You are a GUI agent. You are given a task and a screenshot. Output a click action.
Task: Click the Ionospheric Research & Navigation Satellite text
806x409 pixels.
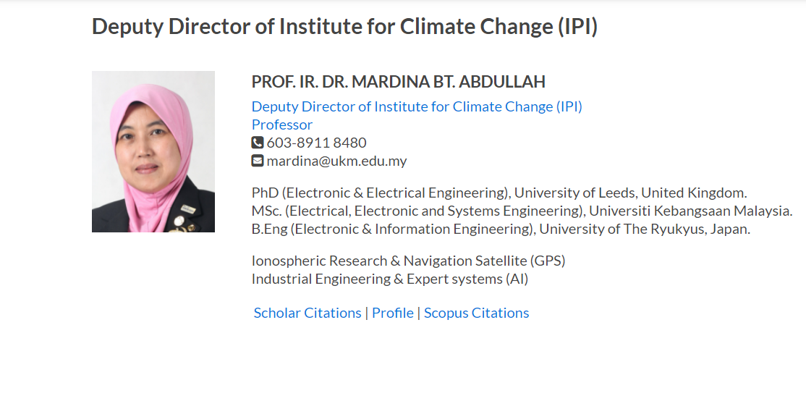click(x=408, y=261)
